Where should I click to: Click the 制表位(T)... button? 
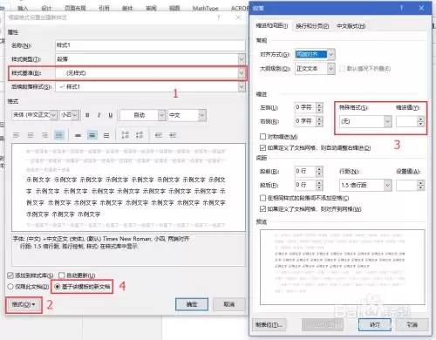click(x=269, y=324)
